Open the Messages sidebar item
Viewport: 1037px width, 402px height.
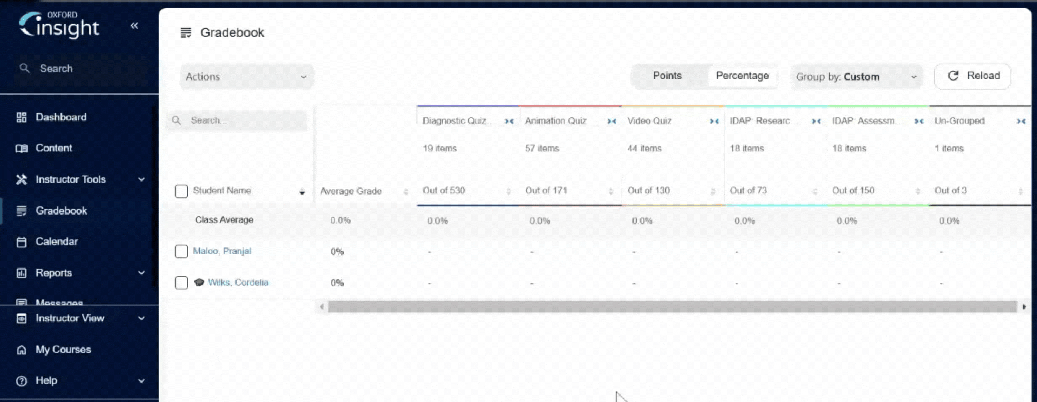(x=59, y=302)
